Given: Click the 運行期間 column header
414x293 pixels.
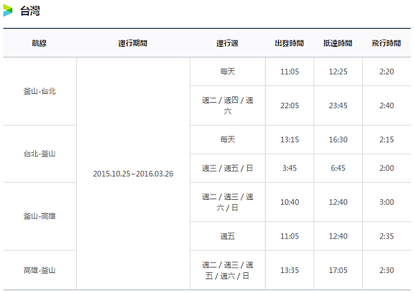Looking at the screenshot, I should [132, 43].
